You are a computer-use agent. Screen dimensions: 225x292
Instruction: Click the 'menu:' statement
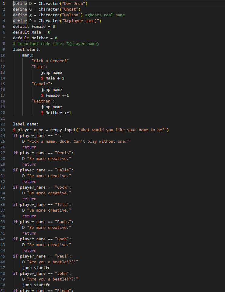[28, 55]
